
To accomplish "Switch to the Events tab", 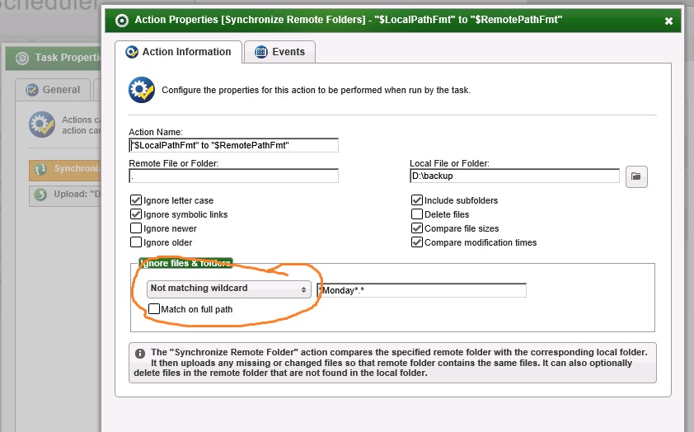I will (279, 52).
